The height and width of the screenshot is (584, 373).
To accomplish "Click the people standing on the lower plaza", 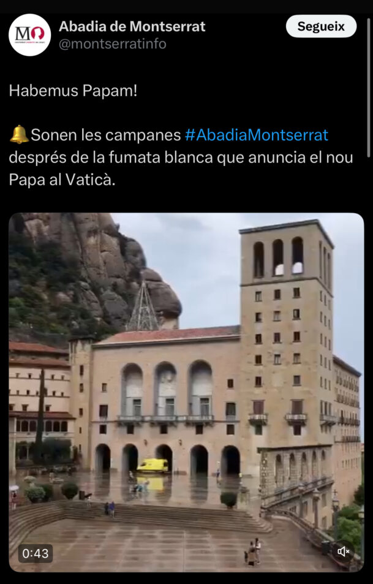I will [x=253, y=552].
